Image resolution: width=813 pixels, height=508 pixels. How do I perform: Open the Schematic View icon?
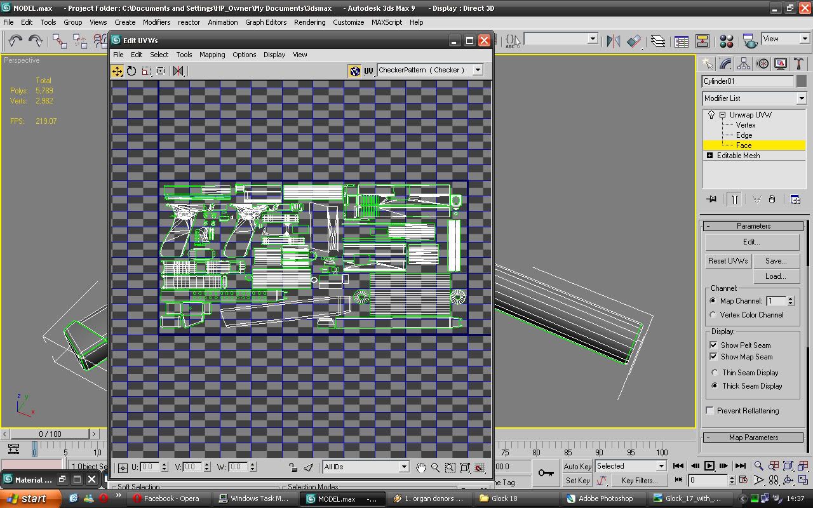click(702, 41)
